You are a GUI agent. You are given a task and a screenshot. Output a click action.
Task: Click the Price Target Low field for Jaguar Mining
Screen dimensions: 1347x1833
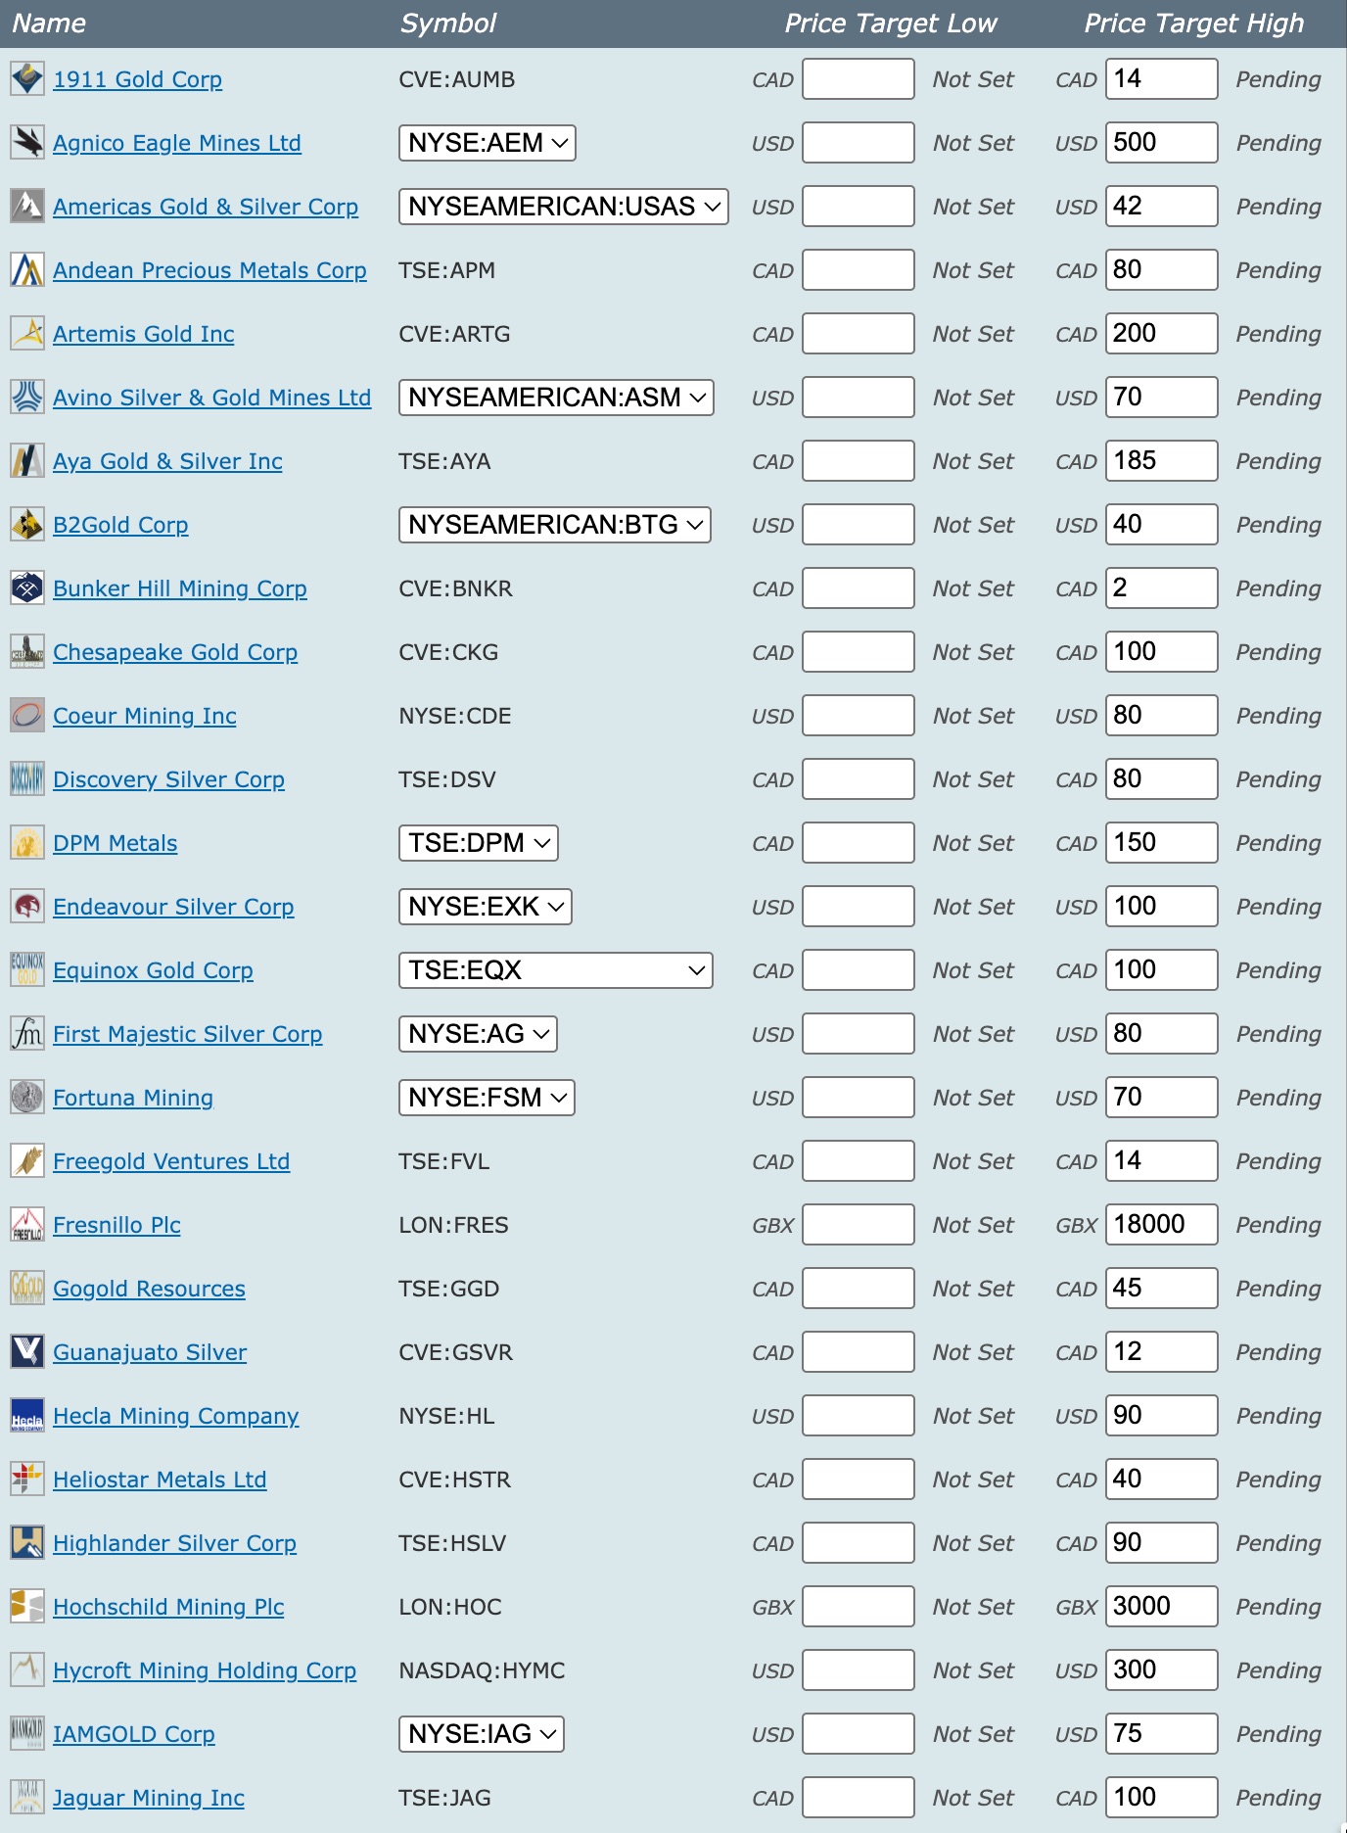[x=859, y=1798]
